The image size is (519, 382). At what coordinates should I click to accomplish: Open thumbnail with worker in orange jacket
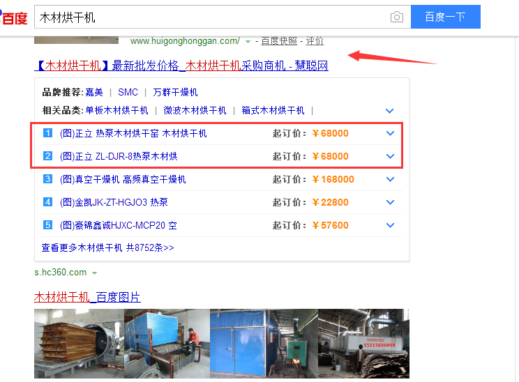coord(167,343)
